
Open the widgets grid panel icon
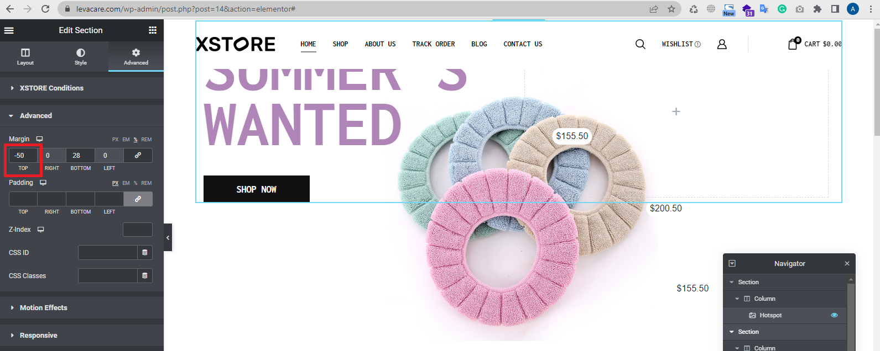pyautogui.click(x=153, y=30)
